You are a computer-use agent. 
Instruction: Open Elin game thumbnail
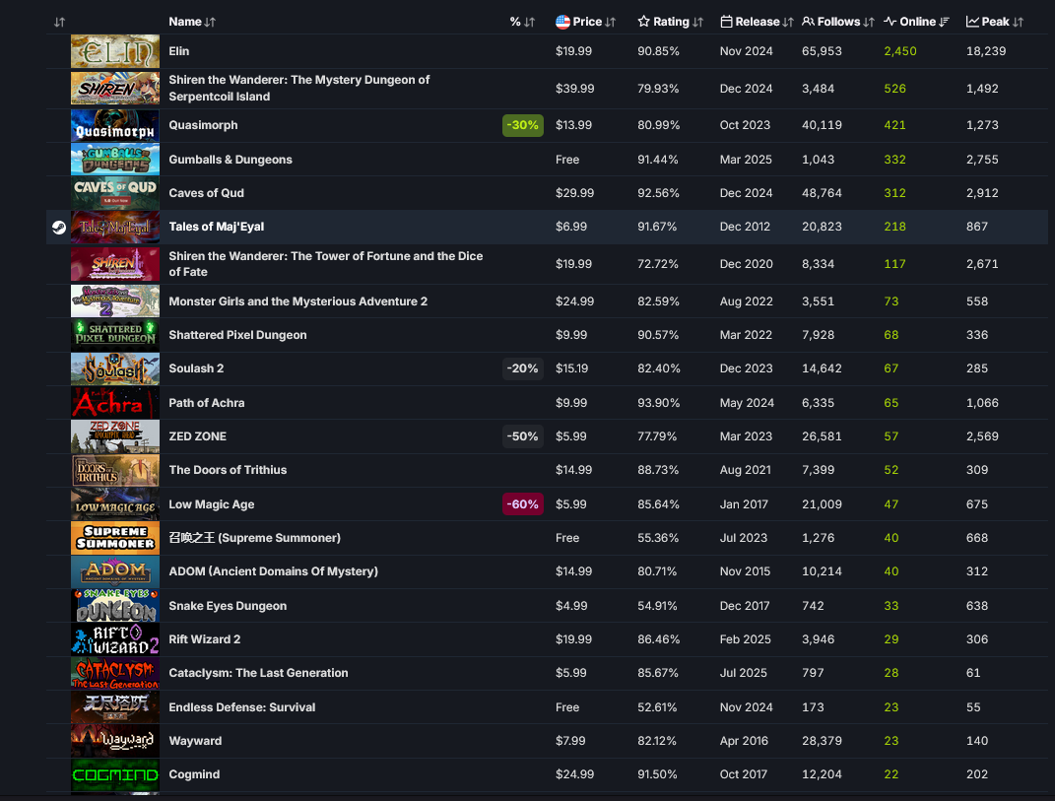pos(115,51)
